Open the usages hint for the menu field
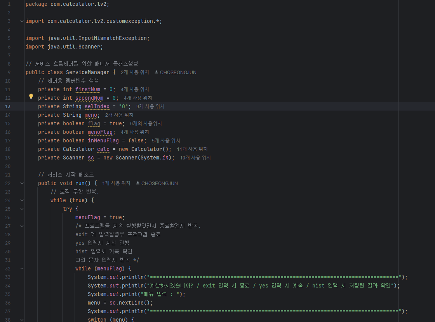Viewport: 435px width, 322px height. click(118, 115)
